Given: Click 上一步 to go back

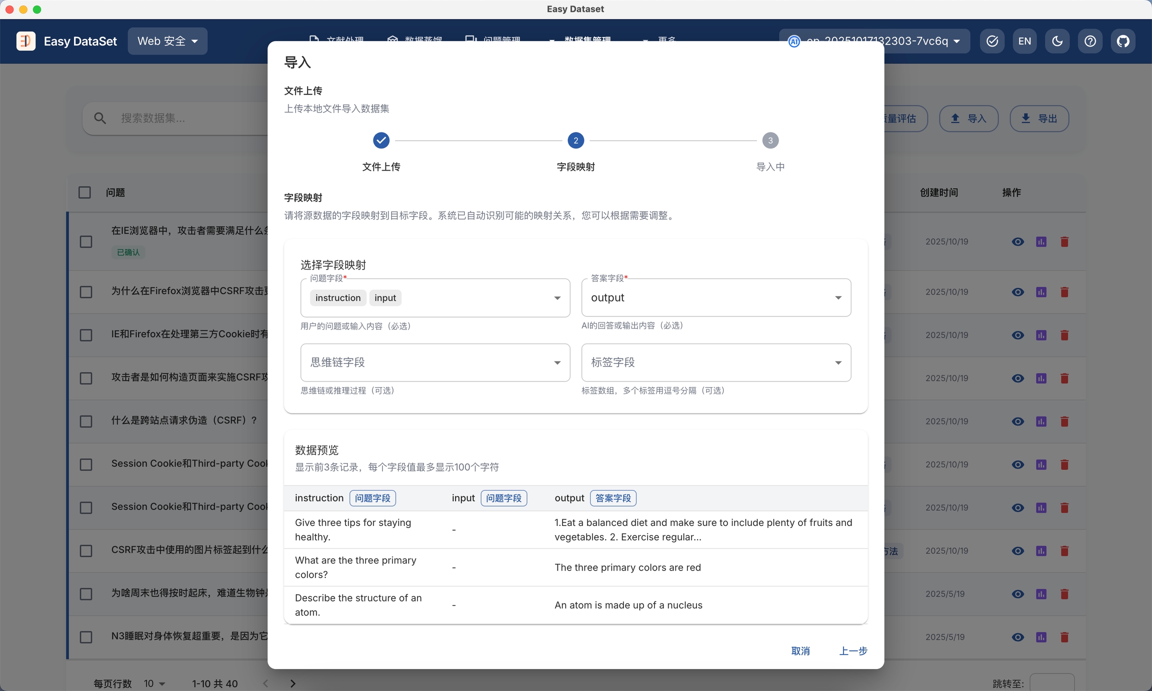Looking at the screenshot, I should coord(852,651).
